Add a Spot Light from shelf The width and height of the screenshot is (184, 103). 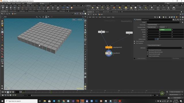pyautogui.click(x=97, y=8)
